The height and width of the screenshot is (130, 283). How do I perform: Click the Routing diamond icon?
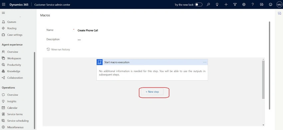point(3,28)
